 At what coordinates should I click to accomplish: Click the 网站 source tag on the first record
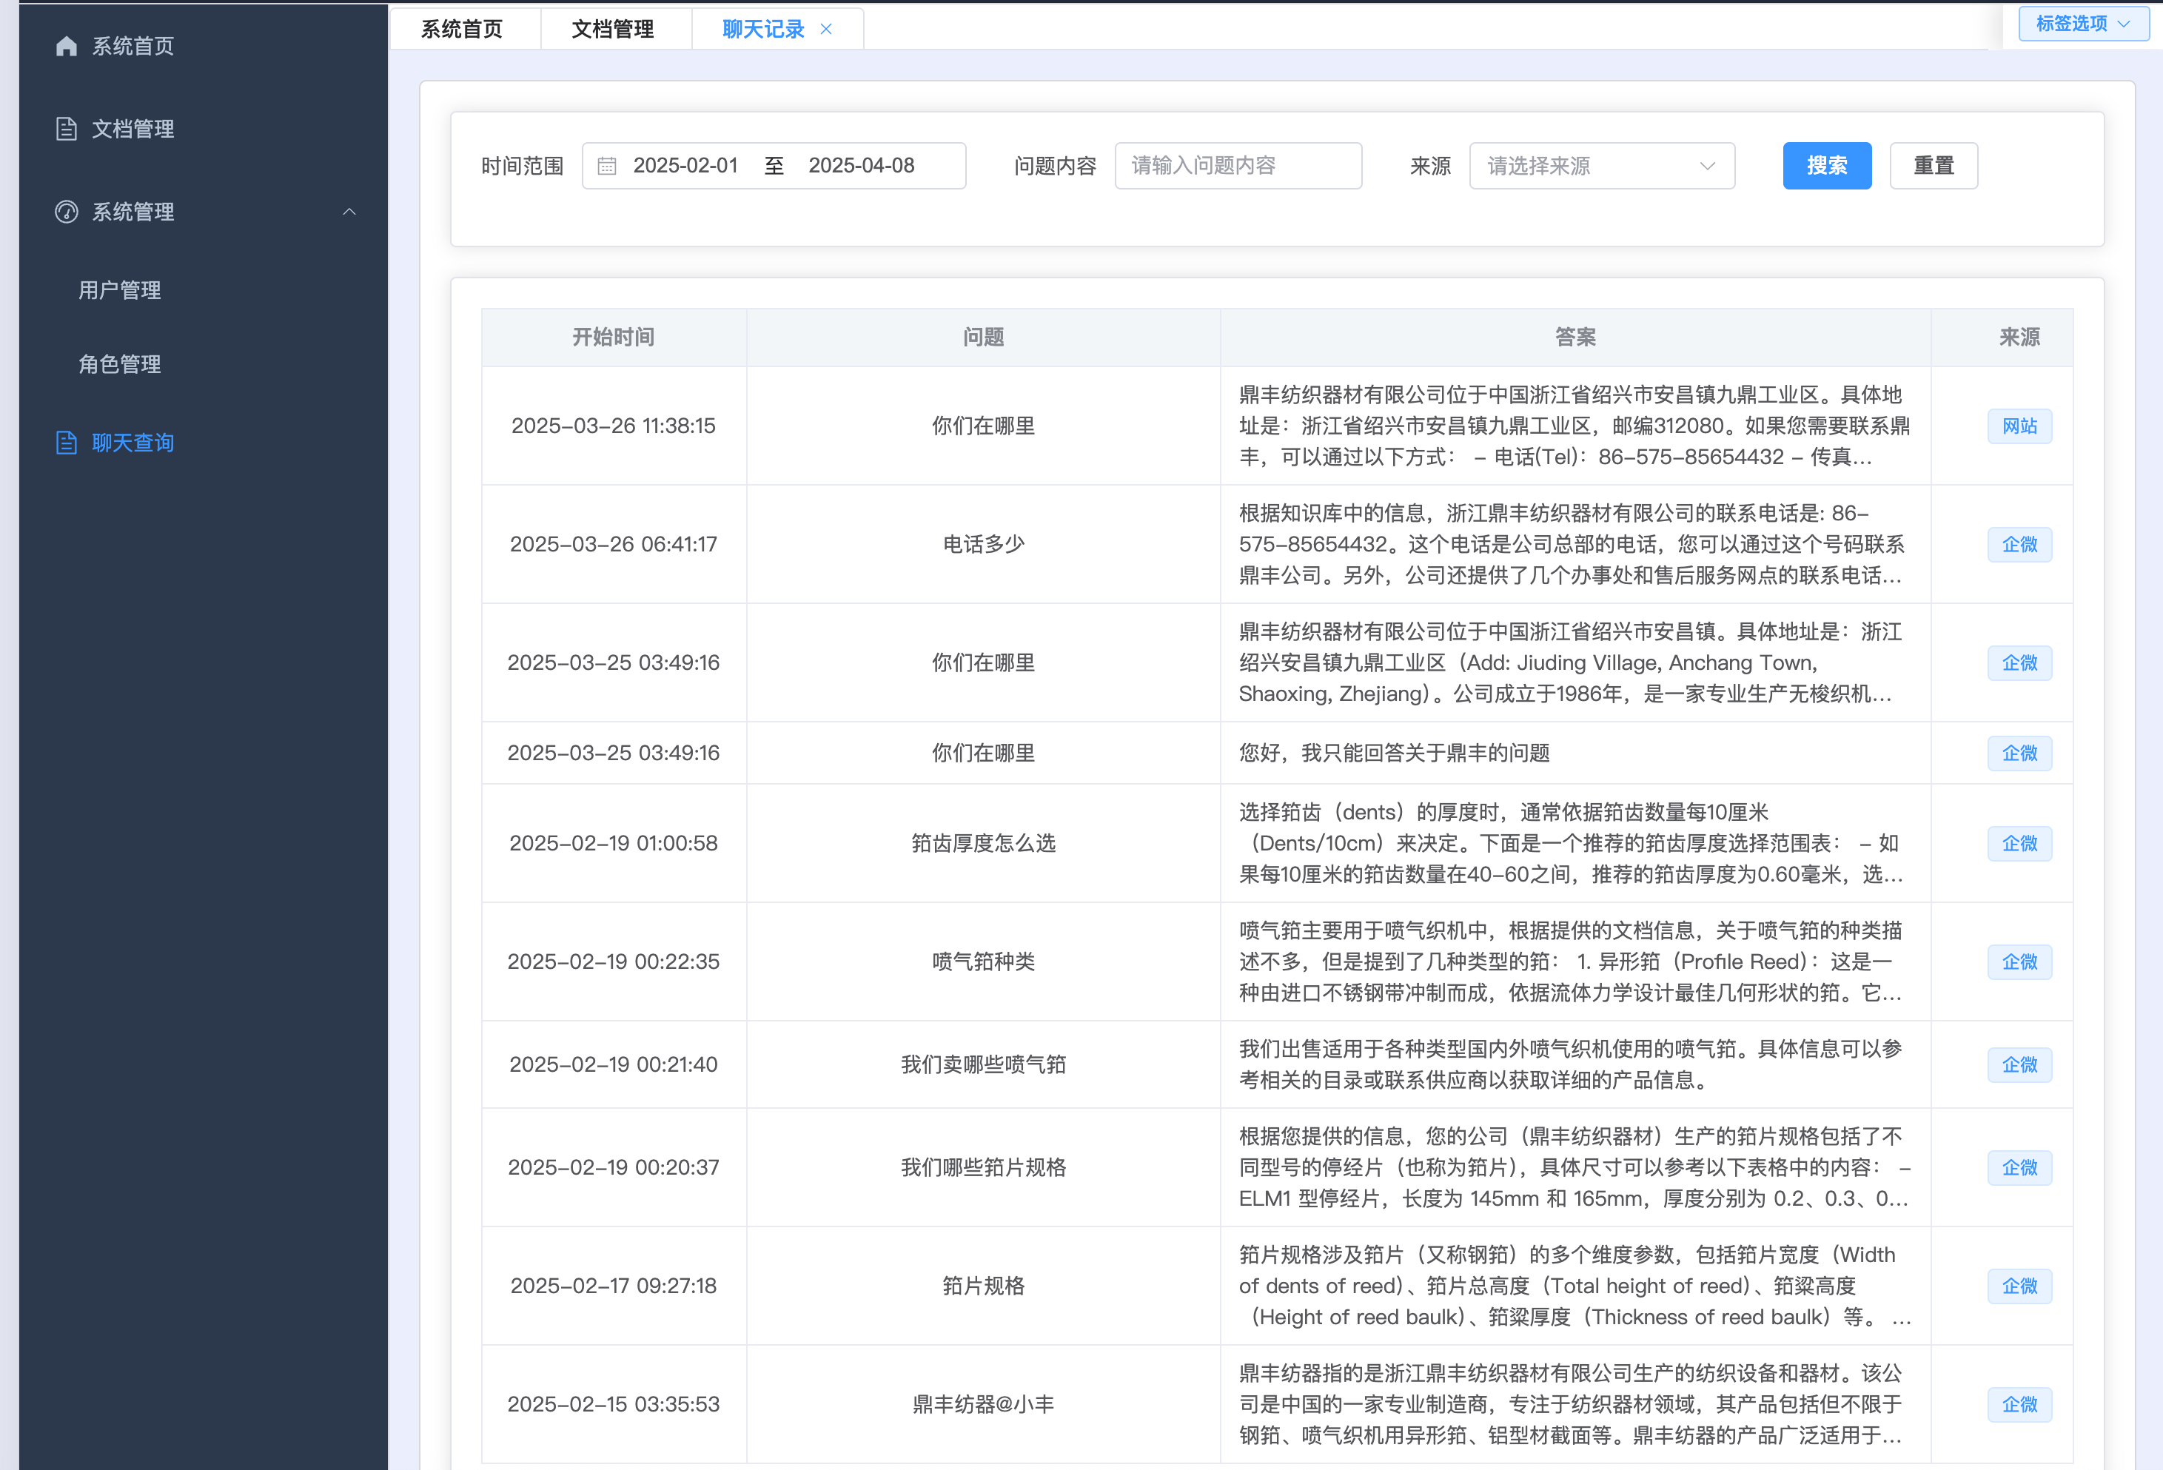pos(2019,425)
